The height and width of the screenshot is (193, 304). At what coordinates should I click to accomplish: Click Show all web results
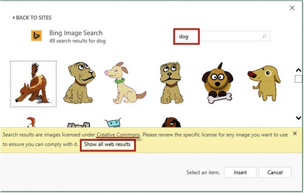pos(108,144)
